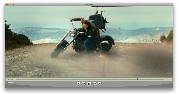
Task: Click the 00:01:59 time display
Action: click(10, 79)
